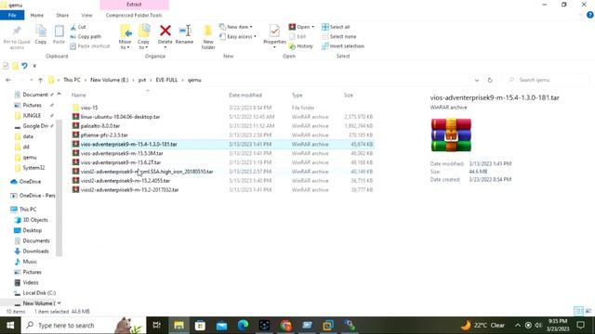Viewport: 595px width, 334px height.
Task: Select the pfsense-pfs-2.3.5.tar file
Action: (104, 135)
